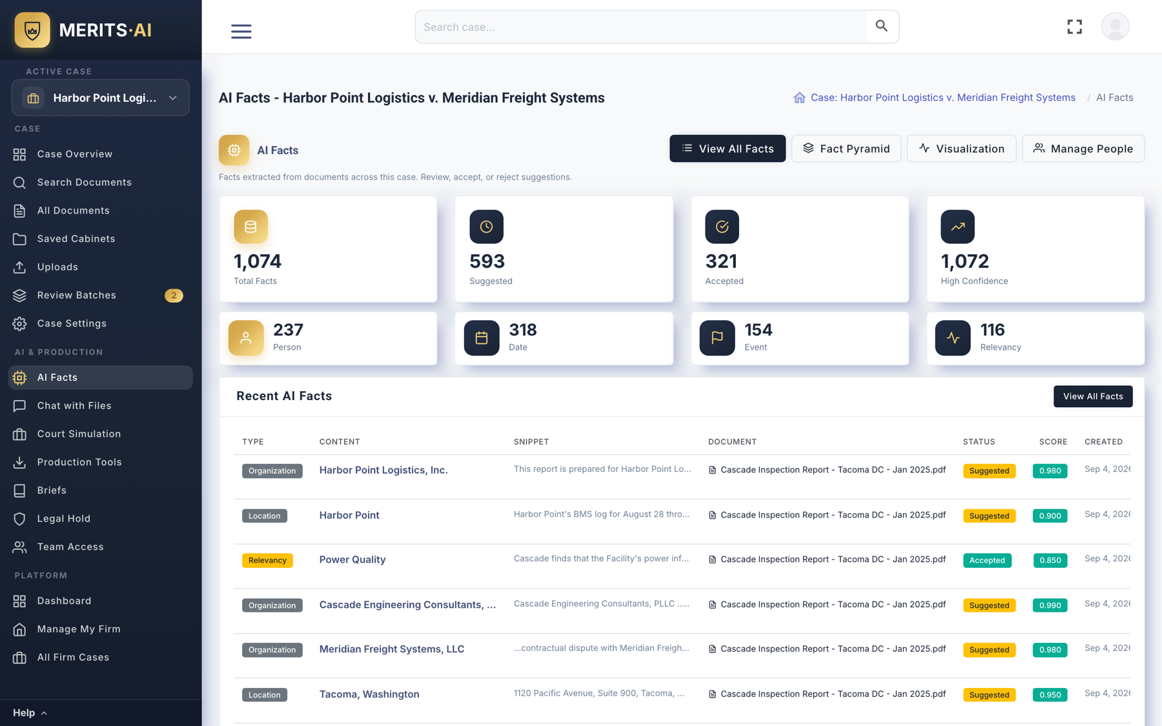This screenshot has height=726, width=1162.
Task: Open Manage My Firm
Action: 100,629
